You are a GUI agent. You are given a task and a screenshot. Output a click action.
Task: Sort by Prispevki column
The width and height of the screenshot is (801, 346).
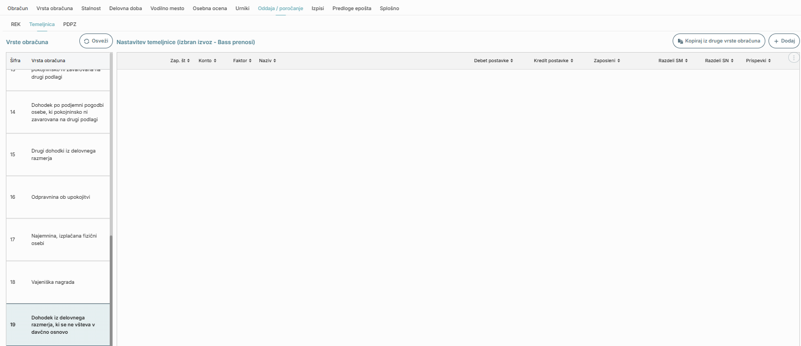[x=758, y=61]
